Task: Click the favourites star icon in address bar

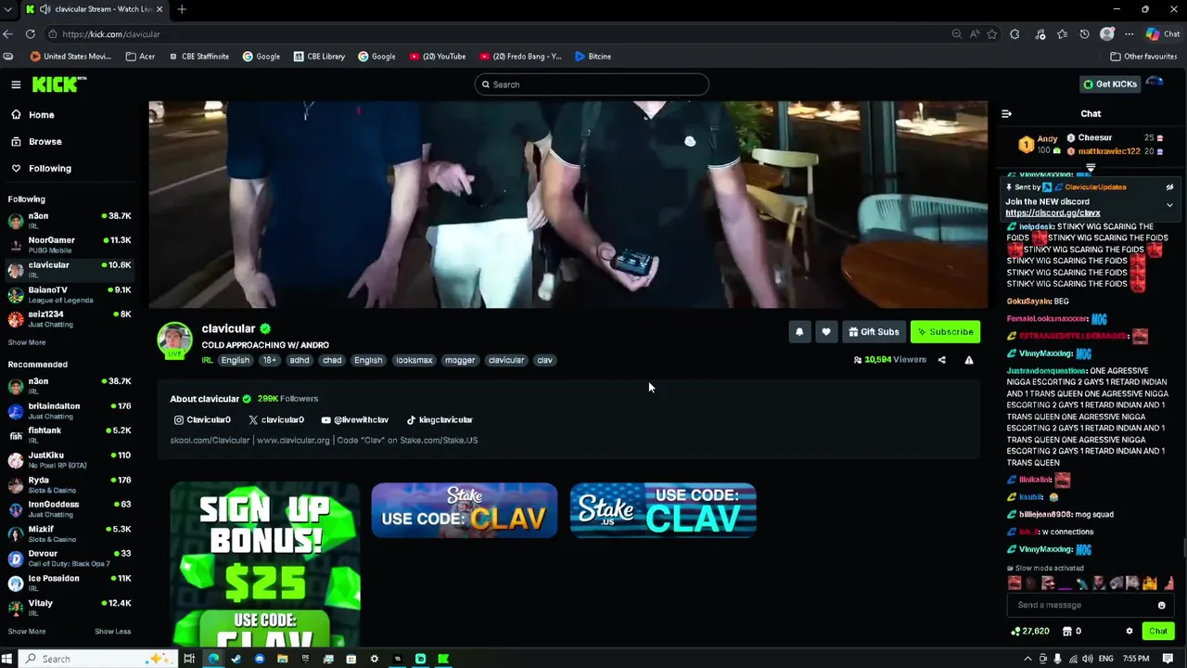Action: click(992, 34)
